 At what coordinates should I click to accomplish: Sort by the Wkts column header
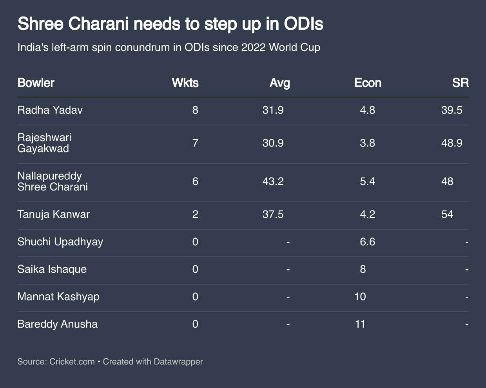[185, 83]
